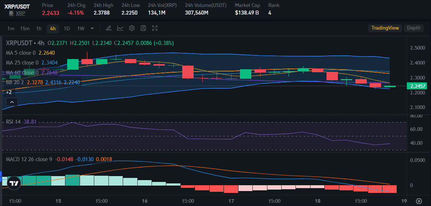Open the drawing tools pencil icon
The height and width of the screenshot is (206, 431).
(108, 28)
